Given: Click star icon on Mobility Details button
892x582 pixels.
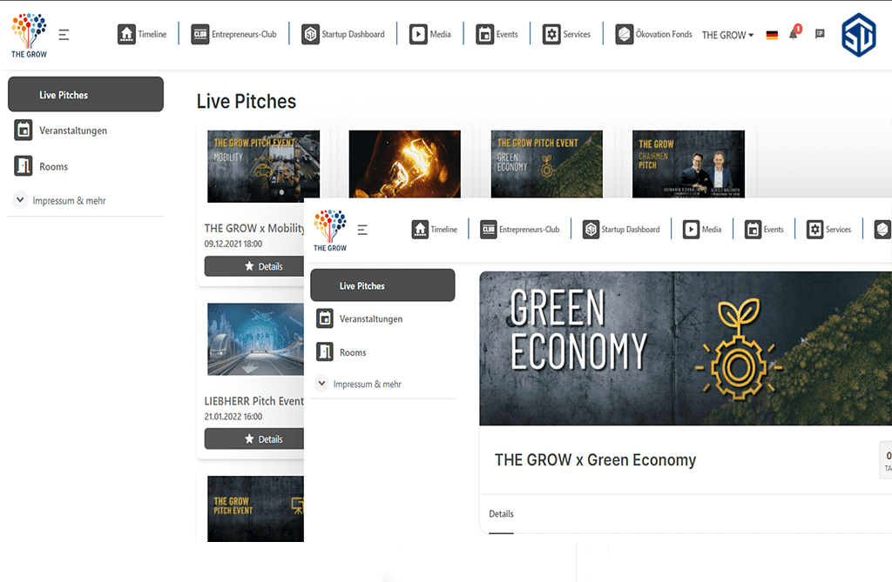Looking at the screenshot, I should (249, 266).
